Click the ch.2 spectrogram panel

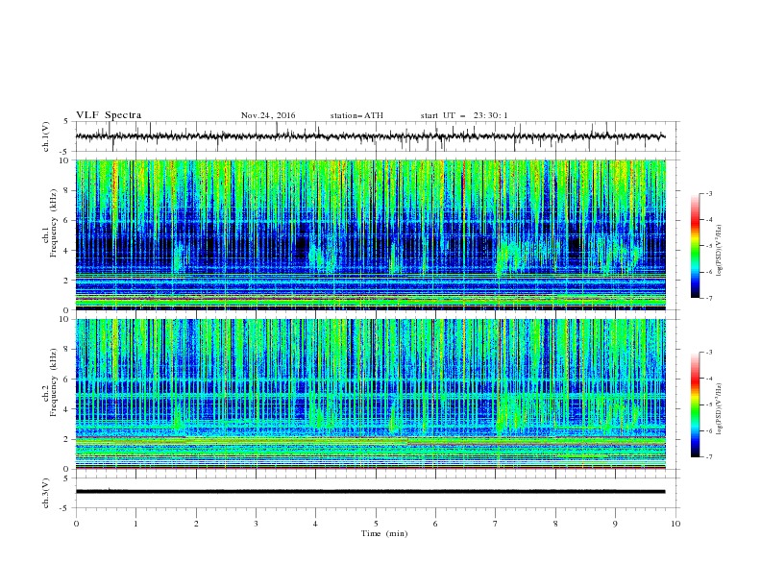click(x=370, y=394)
